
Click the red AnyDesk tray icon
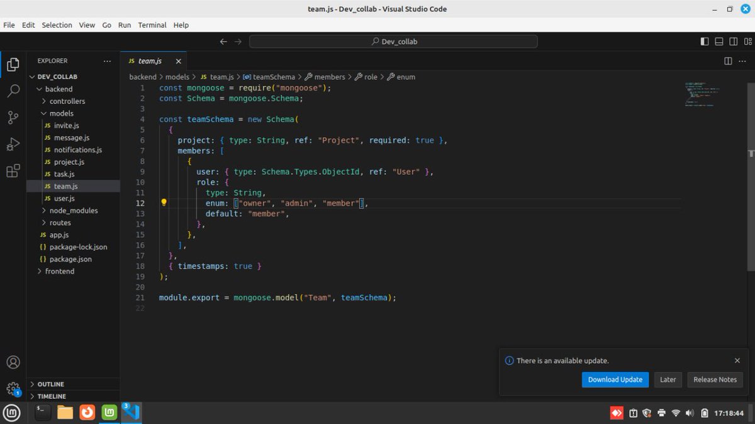point(617,413)
